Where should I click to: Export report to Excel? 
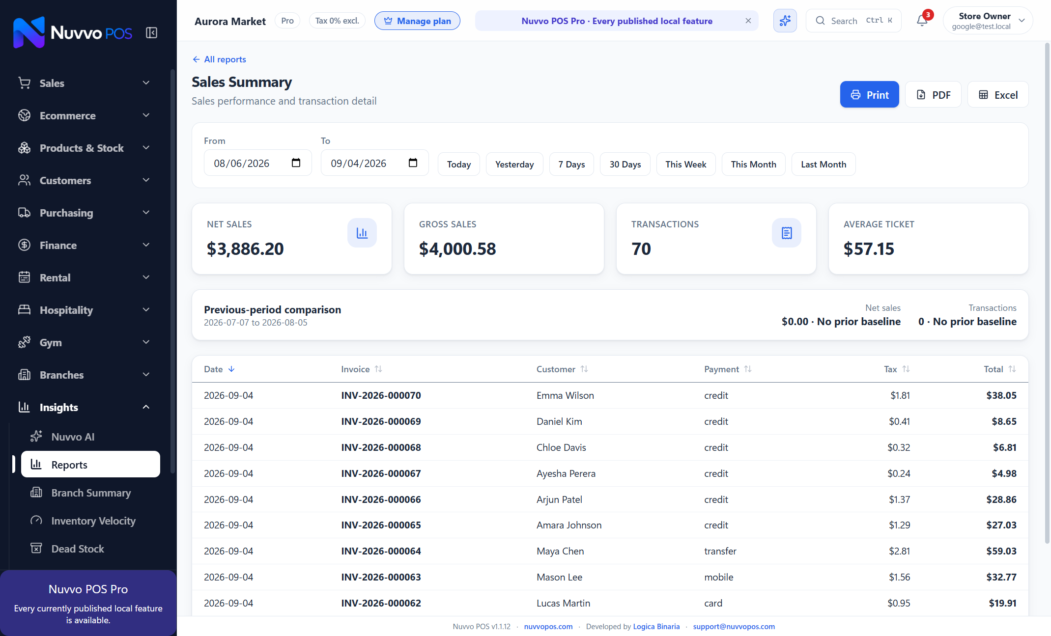tap(997, 95)
